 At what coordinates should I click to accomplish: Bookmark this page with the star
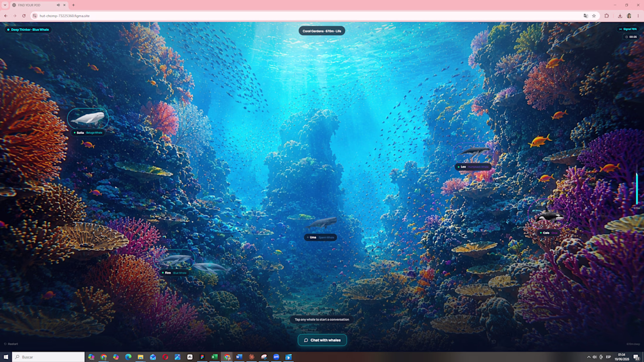click(594, 16)
